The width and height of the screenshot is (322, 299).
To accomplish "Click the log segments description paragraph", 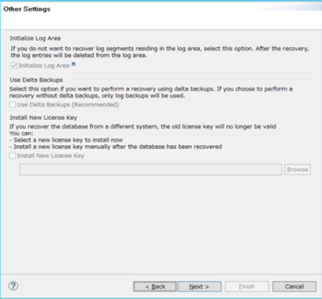I will point(160,52).
